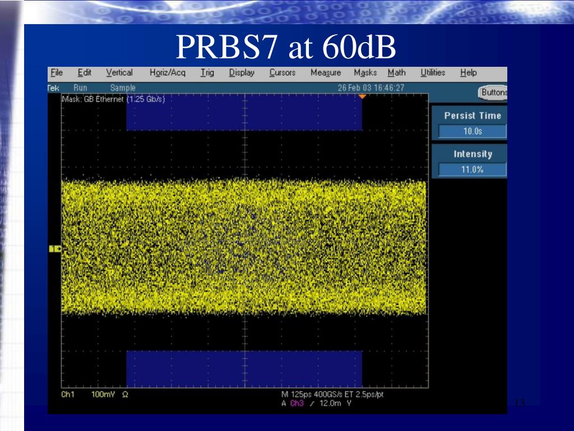Screen dimensions: 574x431
Task: Click the Ch1 100mV scale readout
Action: 102,395
